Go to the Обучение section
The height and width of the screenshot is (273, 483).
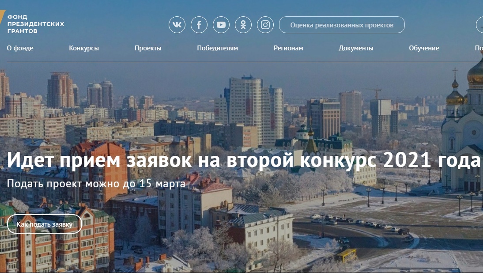click(423, 48)
